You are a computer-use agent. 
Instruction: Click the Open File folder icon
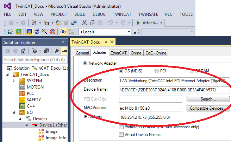click(x=58, y=23)
